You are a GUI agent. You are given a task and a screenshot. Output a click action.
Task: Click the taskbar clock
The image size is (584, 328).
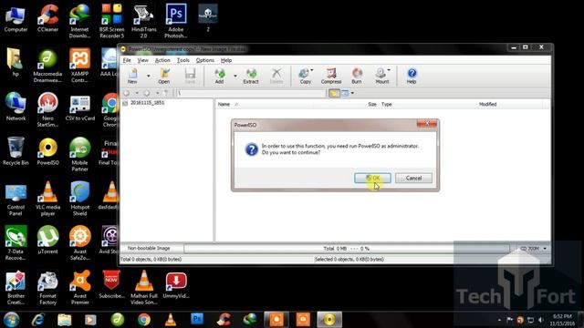562,320
